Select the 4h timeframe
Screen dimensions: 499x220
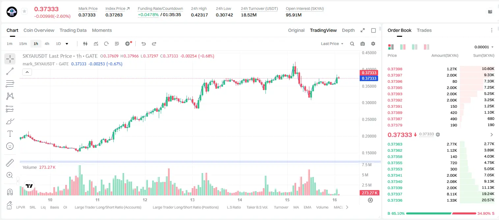[x=47, y=44]
